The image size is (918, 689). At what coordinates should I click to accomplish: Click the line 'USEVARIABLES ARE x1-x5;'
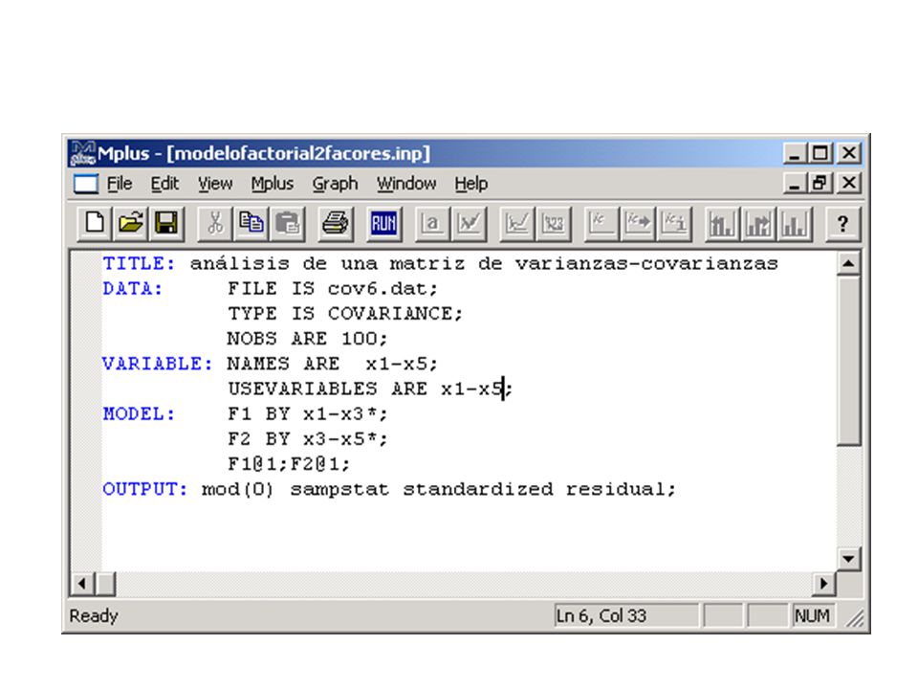(x=370, y=389)
